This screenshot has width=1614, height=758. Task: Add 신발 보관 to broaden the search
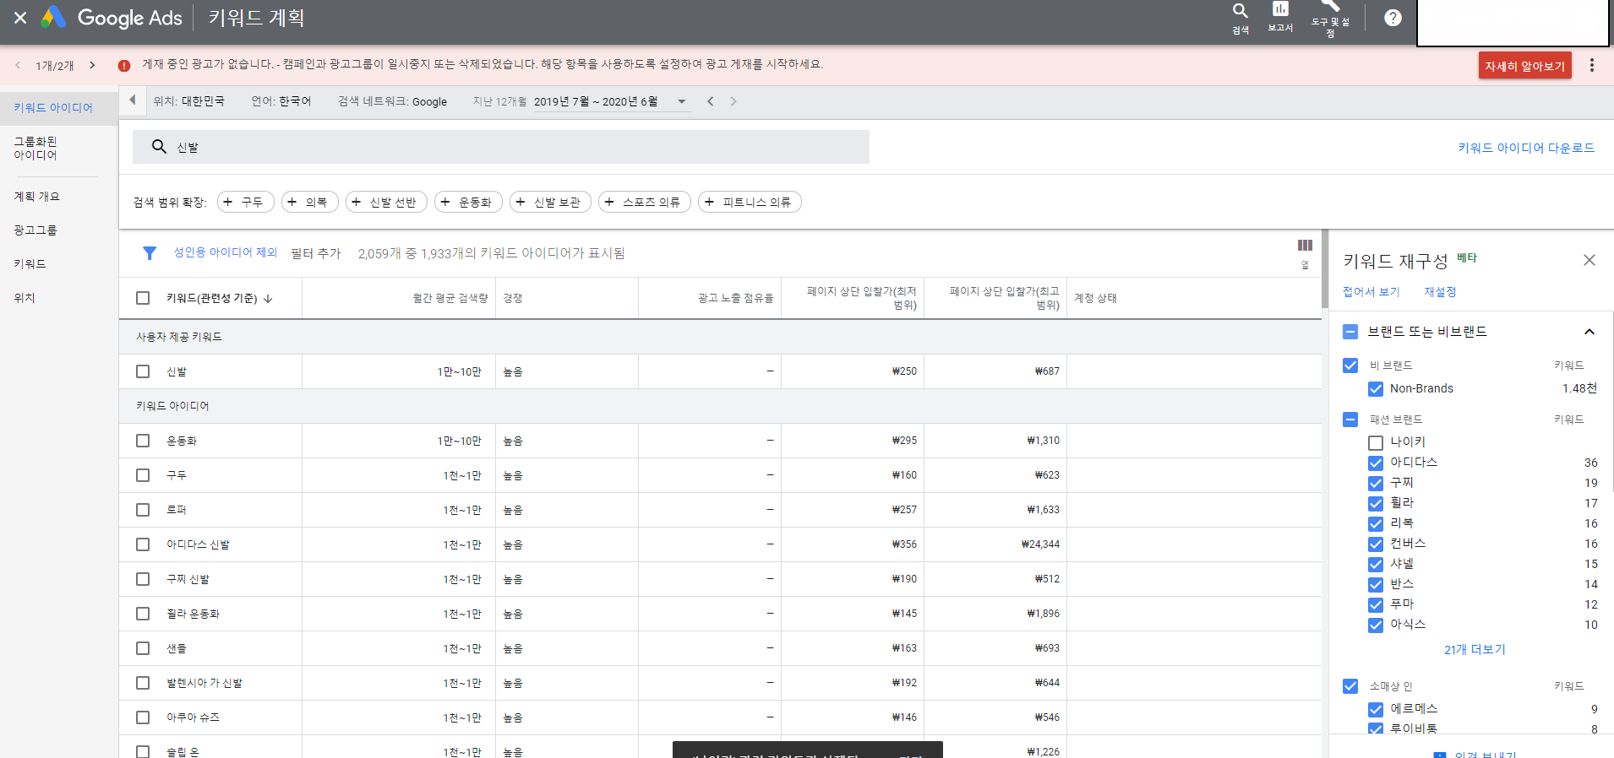[x=550, y=202]
